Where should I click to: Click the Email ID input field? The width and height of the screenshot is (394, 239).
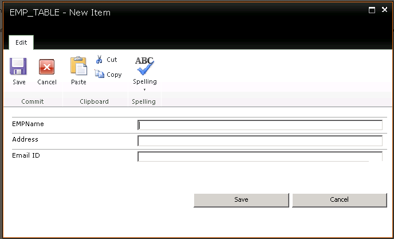pos(260,156)
